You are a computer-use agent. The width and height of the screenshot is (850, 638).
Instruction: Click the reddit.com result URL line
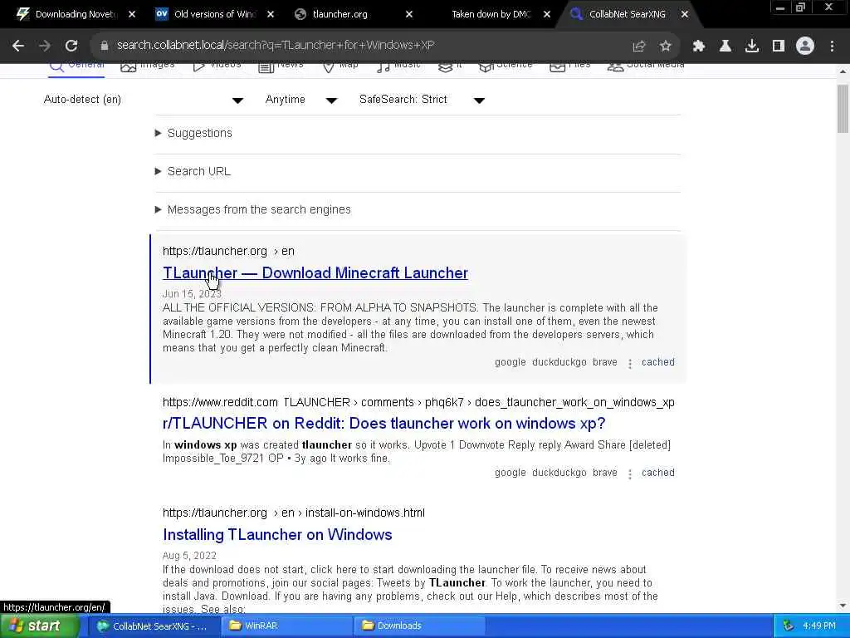(418, 403)
